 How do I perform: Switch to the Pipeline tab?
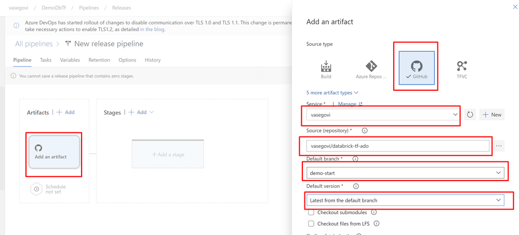pos(22,60)
